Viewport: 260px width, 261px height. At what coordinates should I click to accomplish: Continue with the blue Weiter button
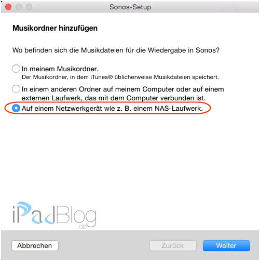click(x=226, y=245)
